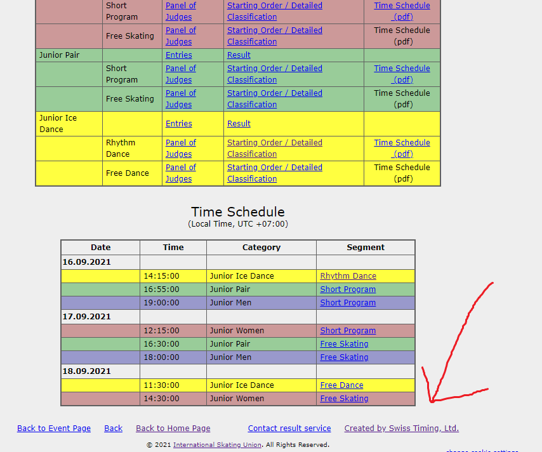Image resolution: width=542 pixels, height=452 pixels.
Task: Go Back to Event Page
Action: coord(54,429)
